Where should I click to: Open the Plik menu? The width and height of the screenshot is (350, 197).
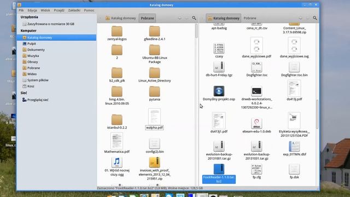coord(21,10)
